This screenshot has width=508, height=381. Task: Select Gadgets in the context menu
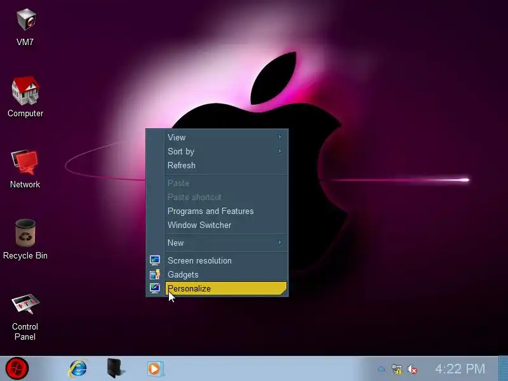tap(226, 274)
